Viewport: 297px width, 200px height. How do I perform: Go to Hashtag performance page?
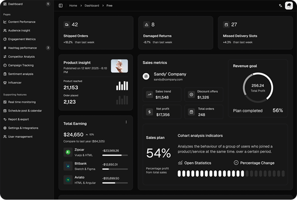pyautogui.click(x=22, y=48)
